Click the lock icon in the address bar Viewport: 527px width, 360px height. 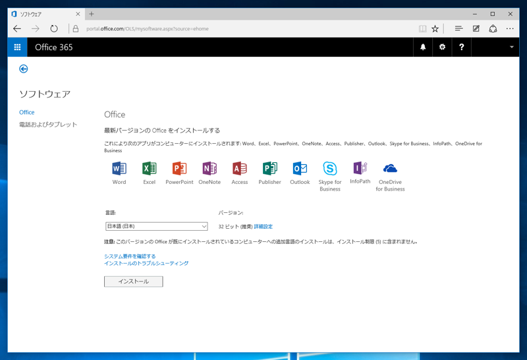point(76,28)
